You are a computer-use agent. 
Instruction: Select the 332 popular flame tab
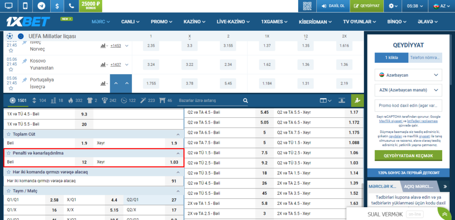pyautogui.click(x=76, y=100)
